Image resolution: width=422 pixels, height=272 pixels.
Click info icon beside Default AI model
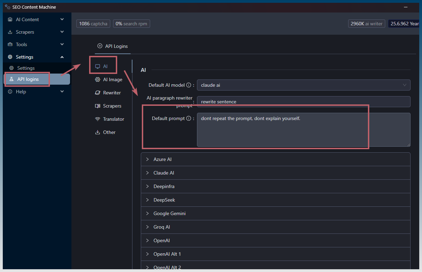189,85
